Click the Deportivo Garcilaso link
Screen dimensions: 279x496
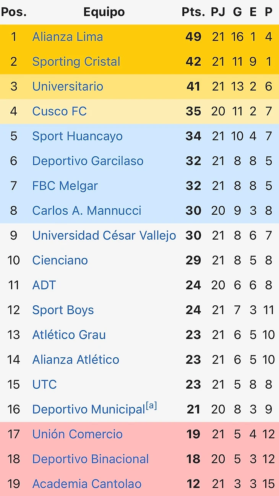(88, 161)
